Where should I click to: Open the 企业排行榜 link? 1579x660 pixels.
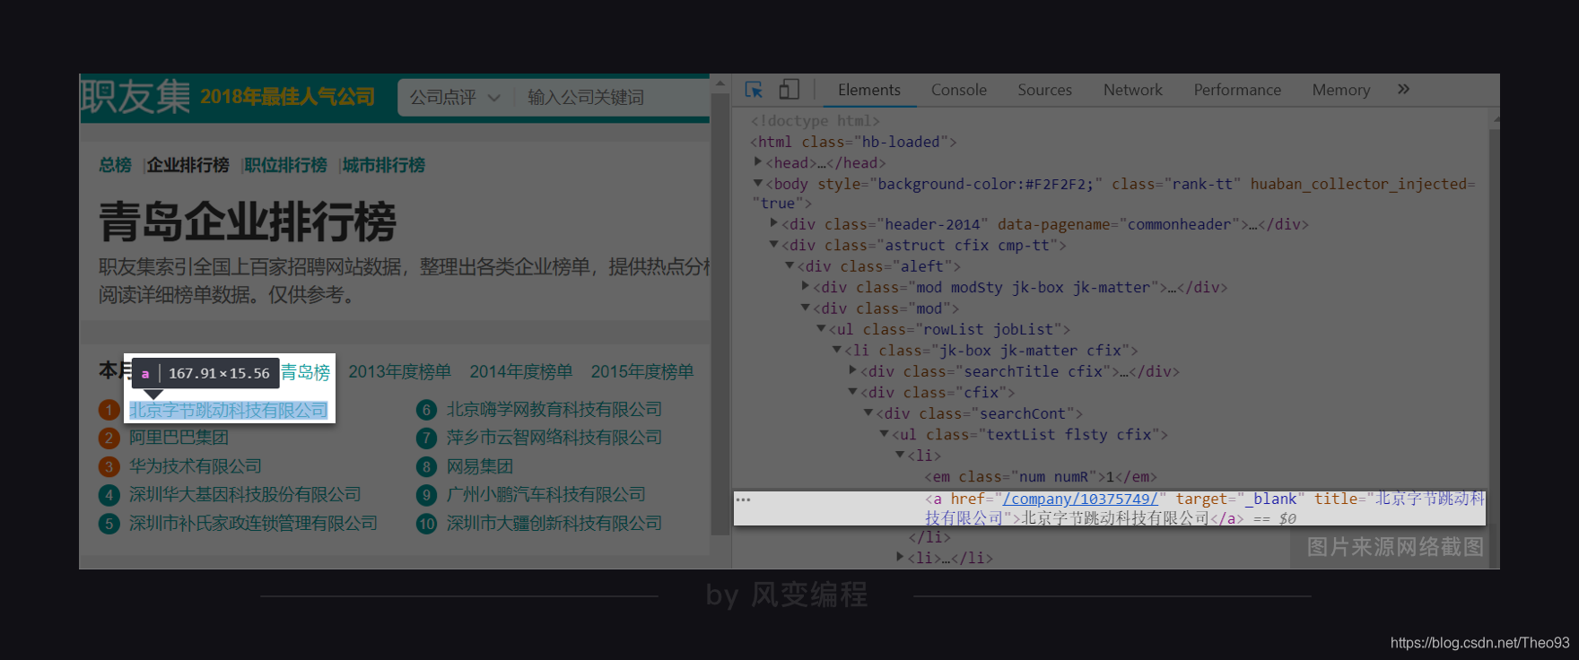(x=188, y=165)
